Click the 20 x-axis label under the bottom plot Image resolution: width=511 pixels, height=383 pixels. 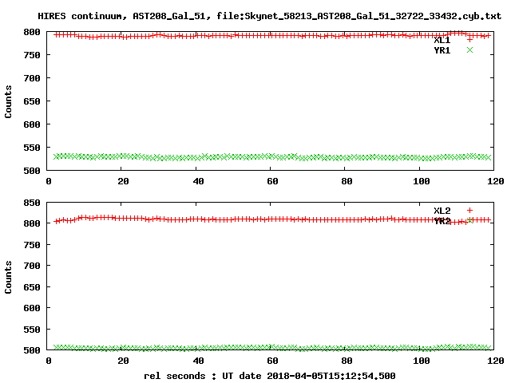point(123,361)
